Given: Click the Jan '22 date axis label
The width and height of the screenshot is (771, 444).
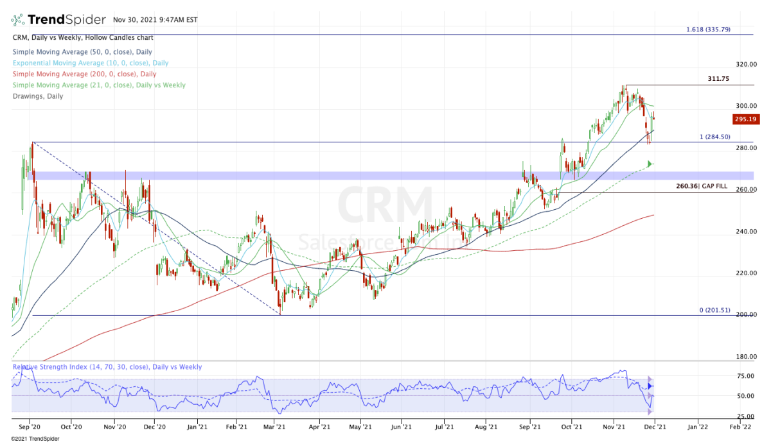Looking at the screenshot, I should pyautogui.click(x=697, y=425).
